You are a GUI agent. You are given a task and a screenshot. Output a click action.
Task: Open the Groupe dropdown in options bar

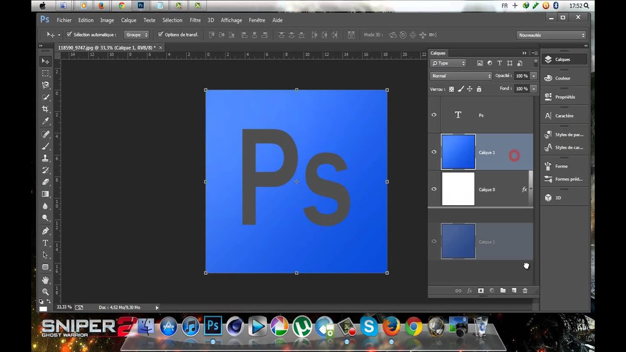pos(137,35)
